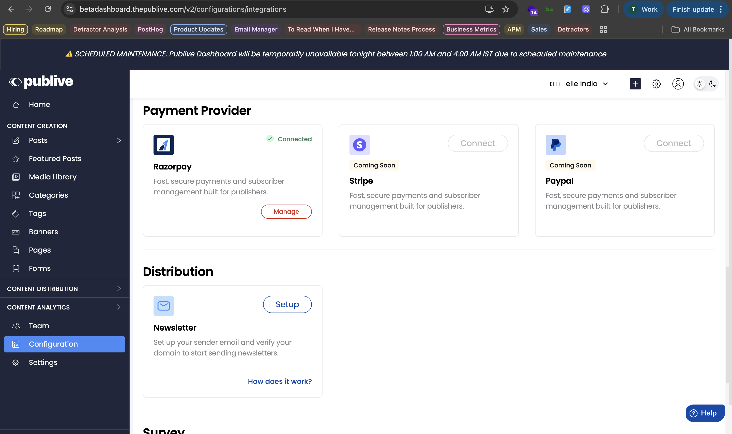Go to Media Library in sidebar

(53, 177)
